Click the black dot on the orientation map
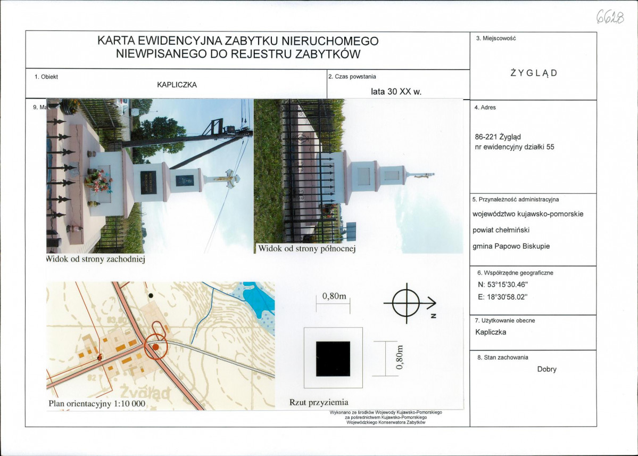638x456 pixels. [151, 296]
